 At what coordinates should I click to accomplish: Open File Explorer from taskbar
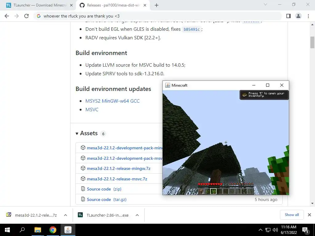(x=38, y=230)
